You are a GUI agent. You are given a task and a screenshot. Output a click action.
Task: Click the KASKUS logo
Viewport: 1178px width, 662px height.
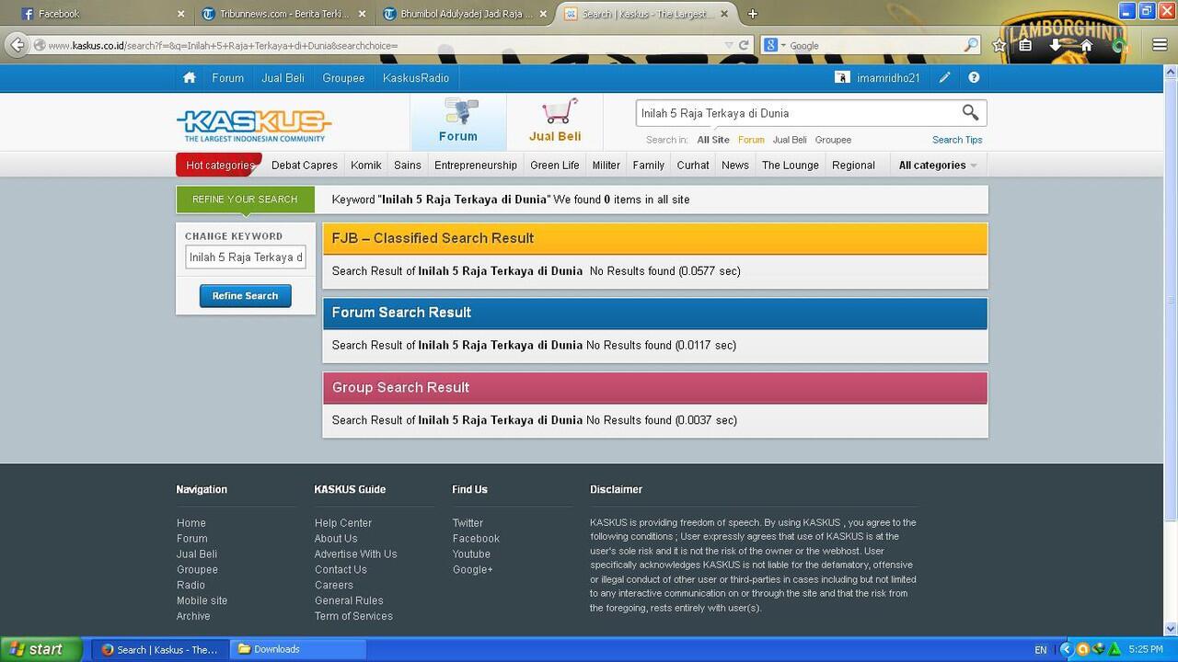pos(254,125)
